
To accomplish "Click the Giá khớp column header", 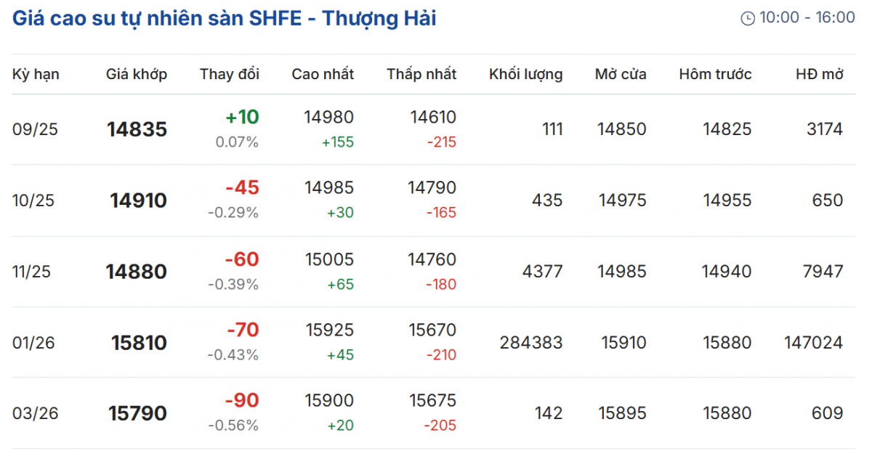I will coord(137,74).
